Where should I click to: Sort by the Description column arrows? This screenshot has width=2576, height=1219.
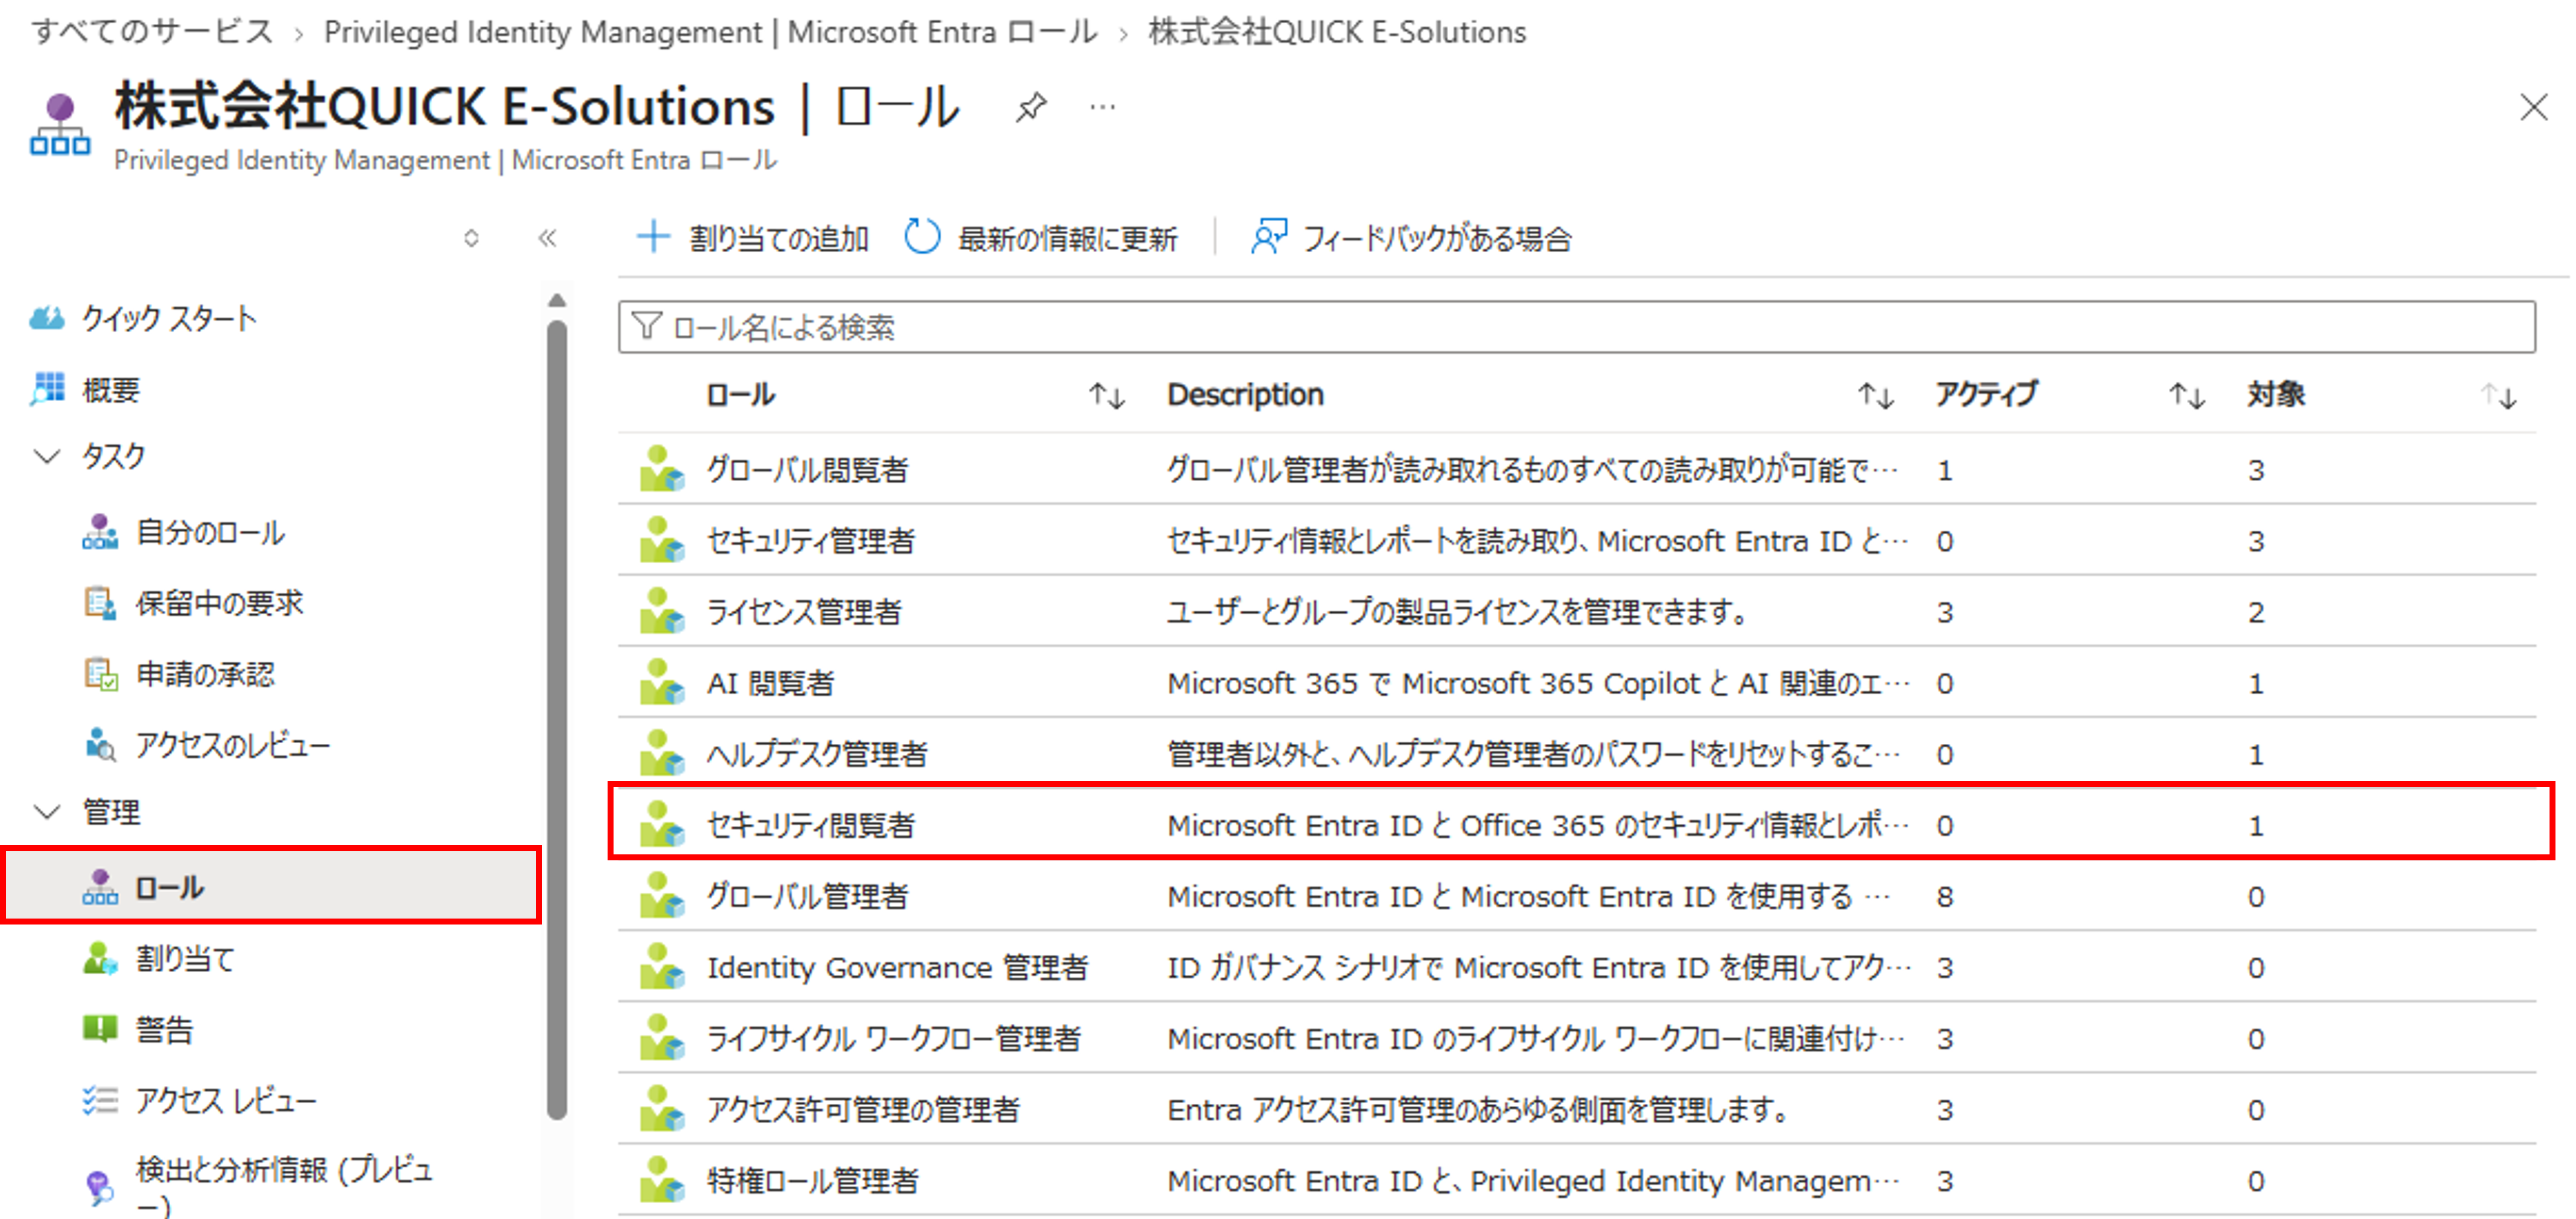(1875, 396)
